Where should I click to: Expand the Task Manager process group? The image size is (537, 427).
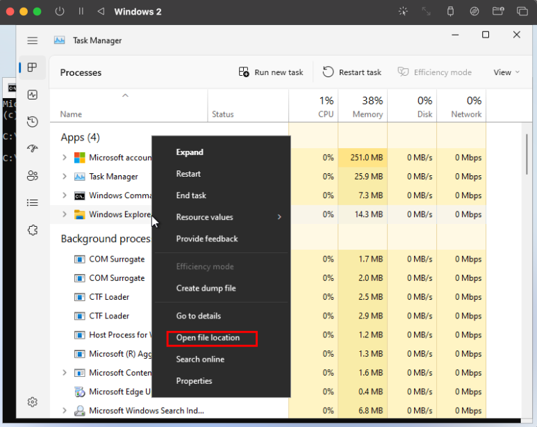pos(65,176)
